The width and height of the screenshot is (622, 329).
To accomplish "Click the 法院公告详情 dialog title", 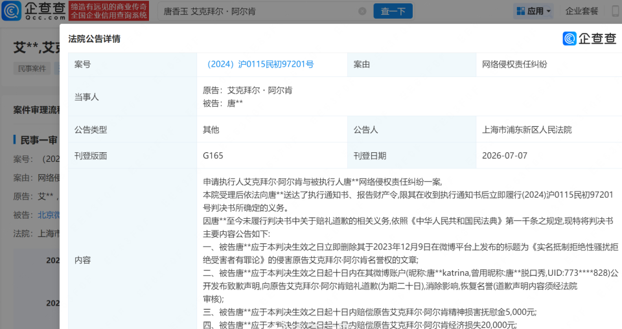I will [95, 39].
